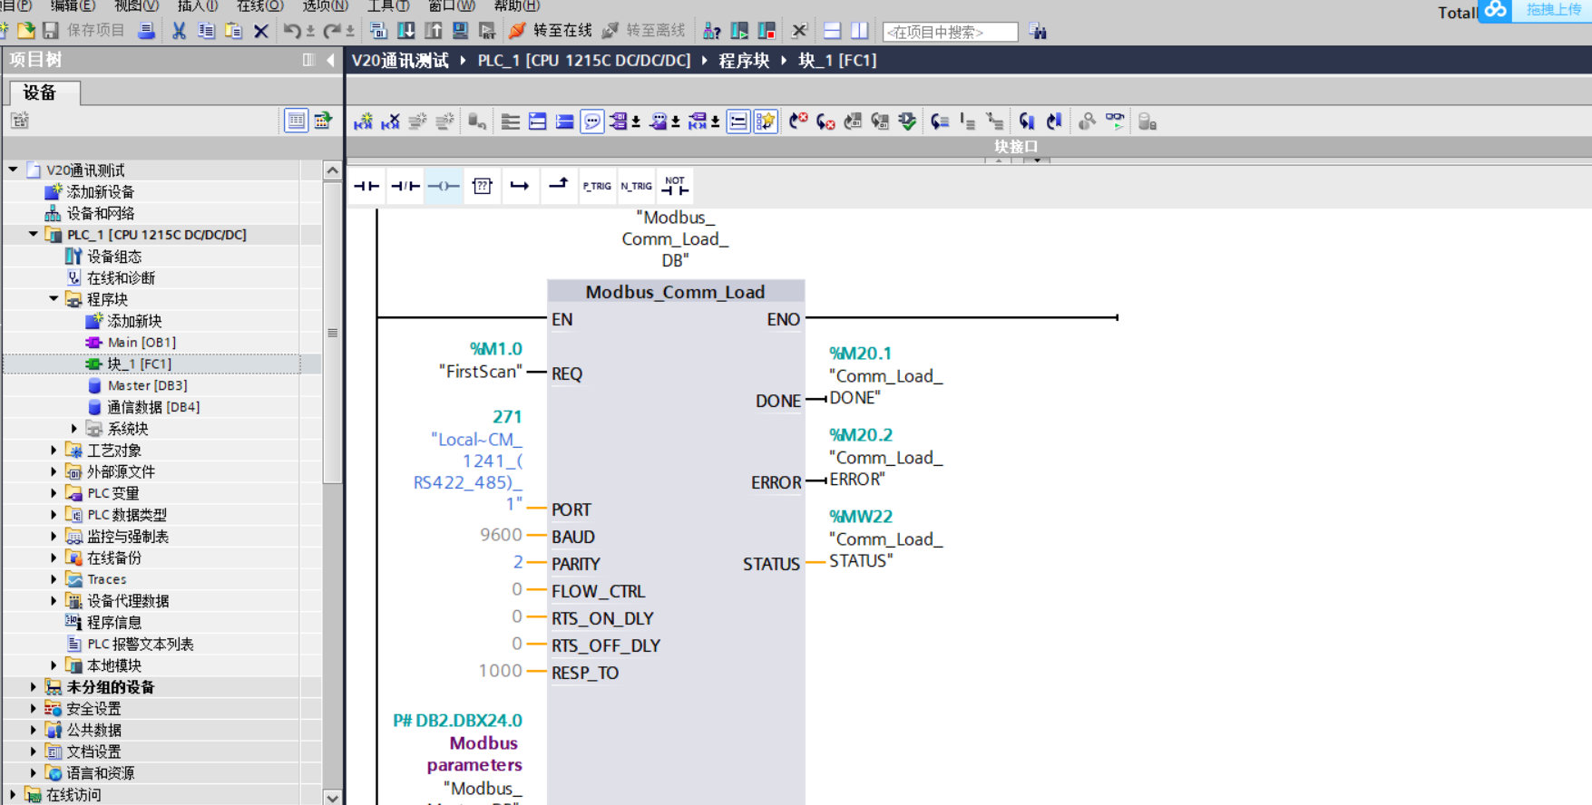Image resolution: width=1592 pixels, height=805 pixels.
Task: Insert the N_TRIG instruction
Action: 636,186
